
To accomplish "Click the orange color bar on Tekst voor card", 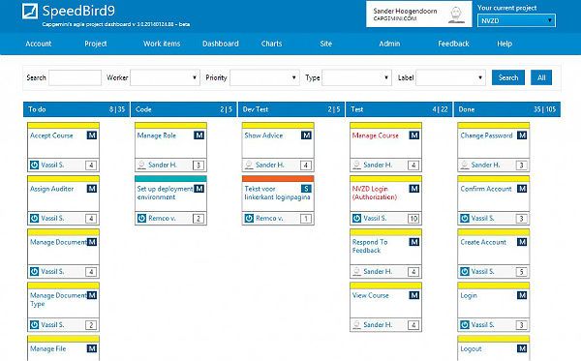I will click(x=278, y=178).
